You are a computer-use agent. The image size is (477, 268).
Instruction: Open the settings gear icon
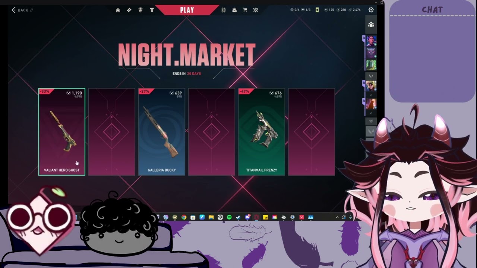coord(371,10)
